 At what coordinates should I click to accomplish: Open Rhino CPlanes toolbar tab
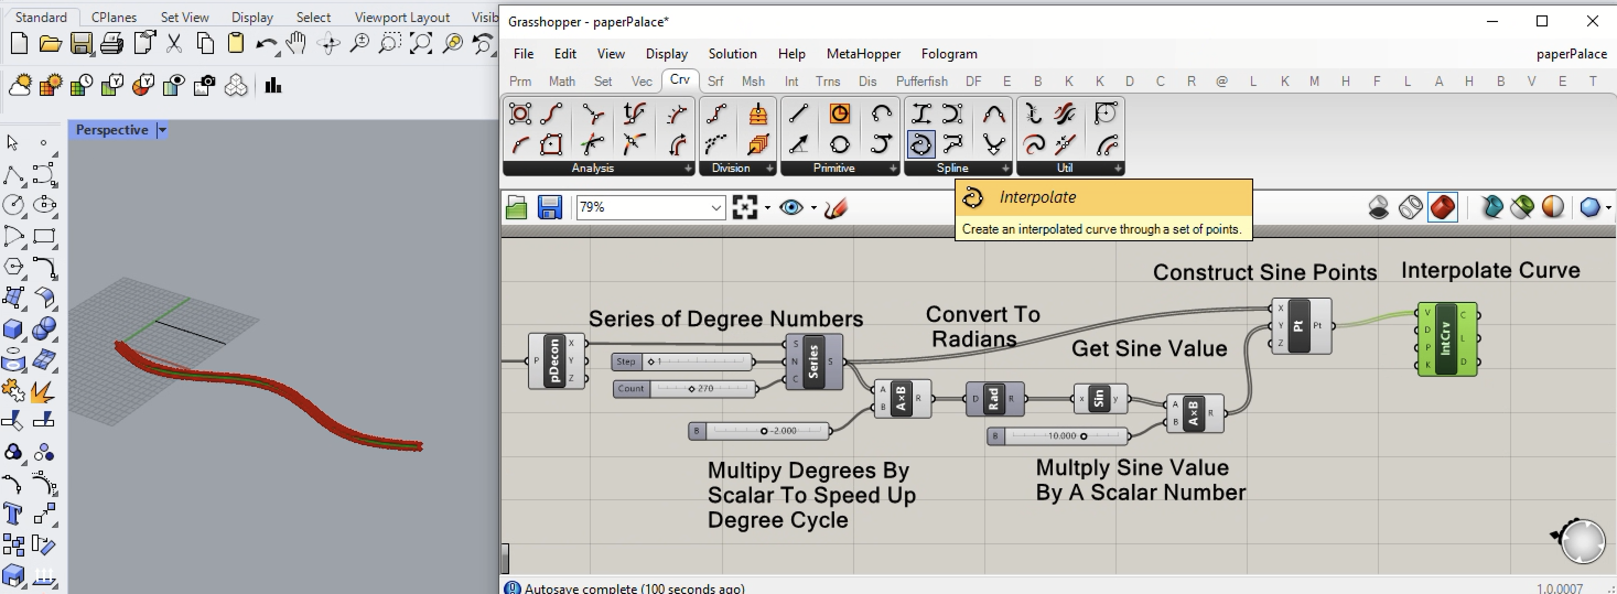114,18
